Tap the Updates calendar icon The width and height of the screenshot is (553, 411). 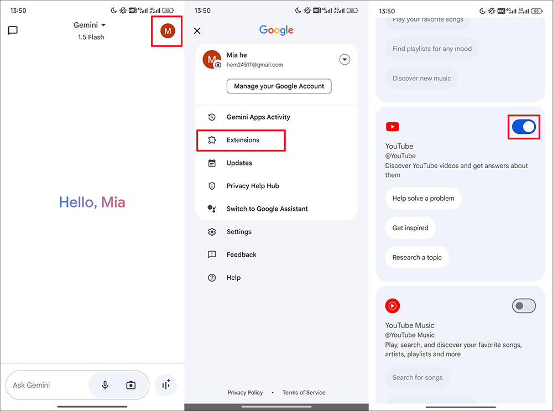(212, 163)
